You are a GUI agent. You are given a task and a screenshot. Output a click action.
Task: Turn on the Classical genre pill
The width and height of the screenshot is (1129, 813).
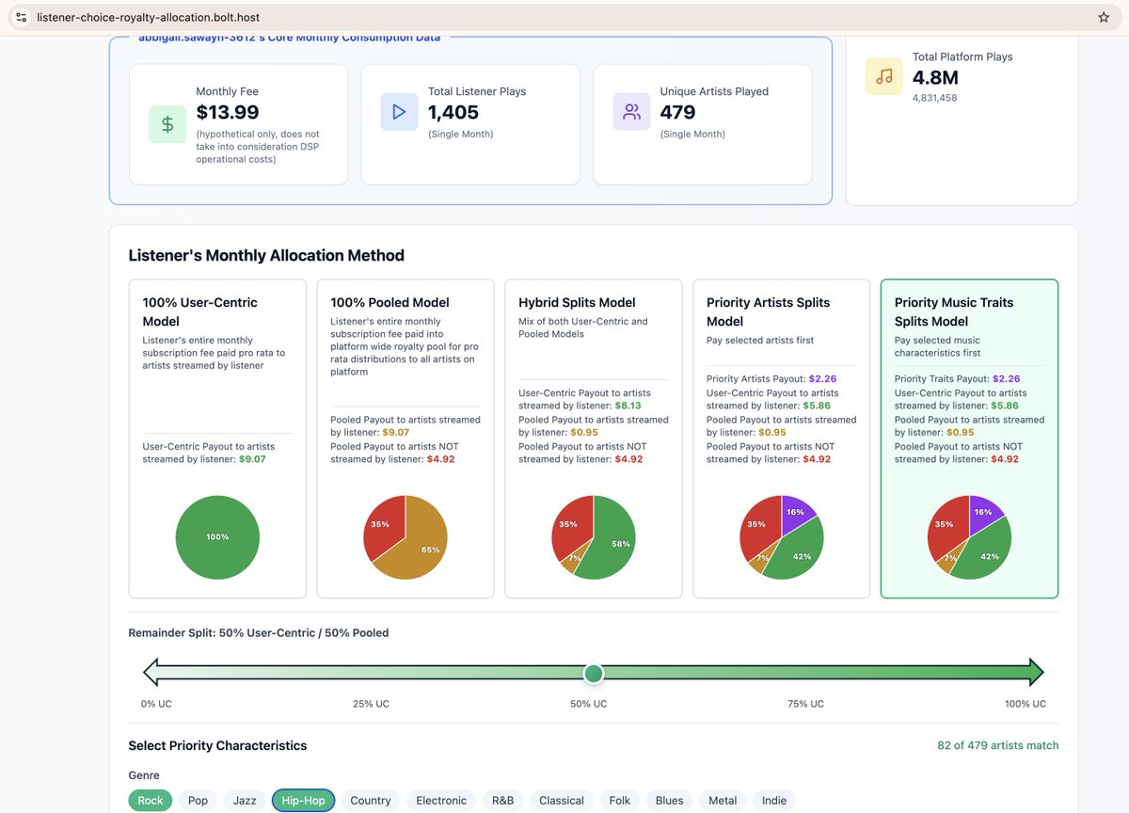[x=561, y=800]
